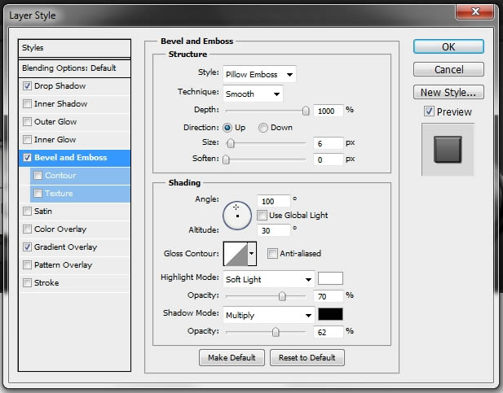Screen dimensions: 503x393
Task: Open the black shadow color swatch
Action: (330, 314)
